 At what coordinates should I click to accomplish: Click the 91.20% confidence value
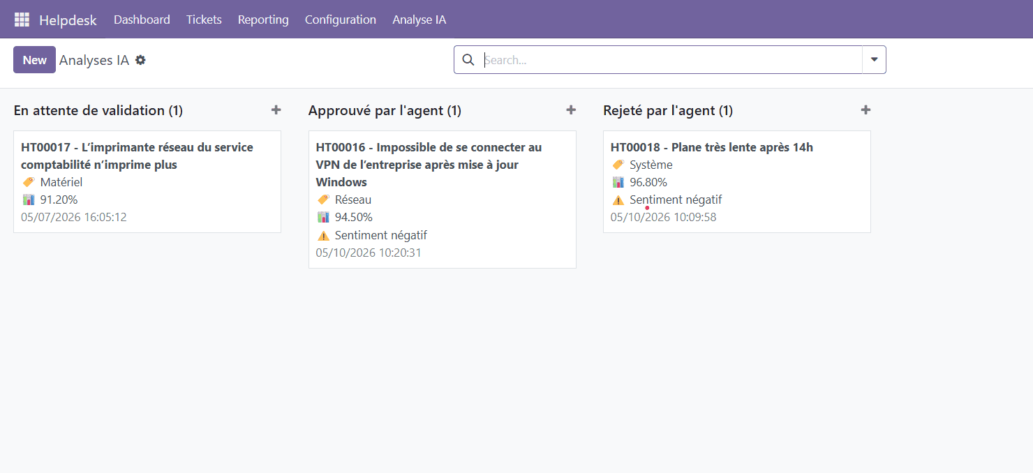coord(59,200)
